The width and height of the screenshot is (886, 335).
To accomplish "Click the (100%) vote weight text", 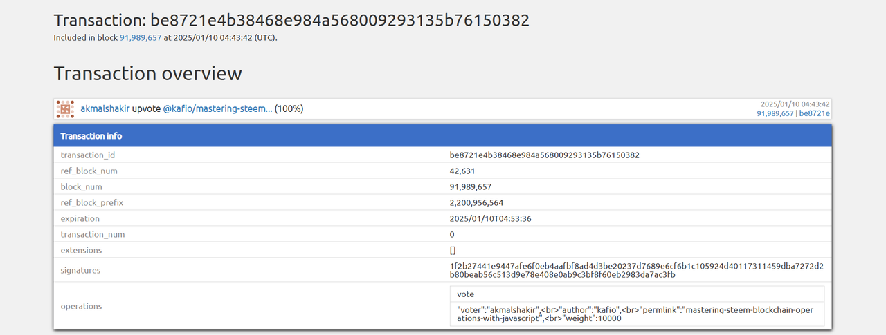I will [x=289, y=108].
